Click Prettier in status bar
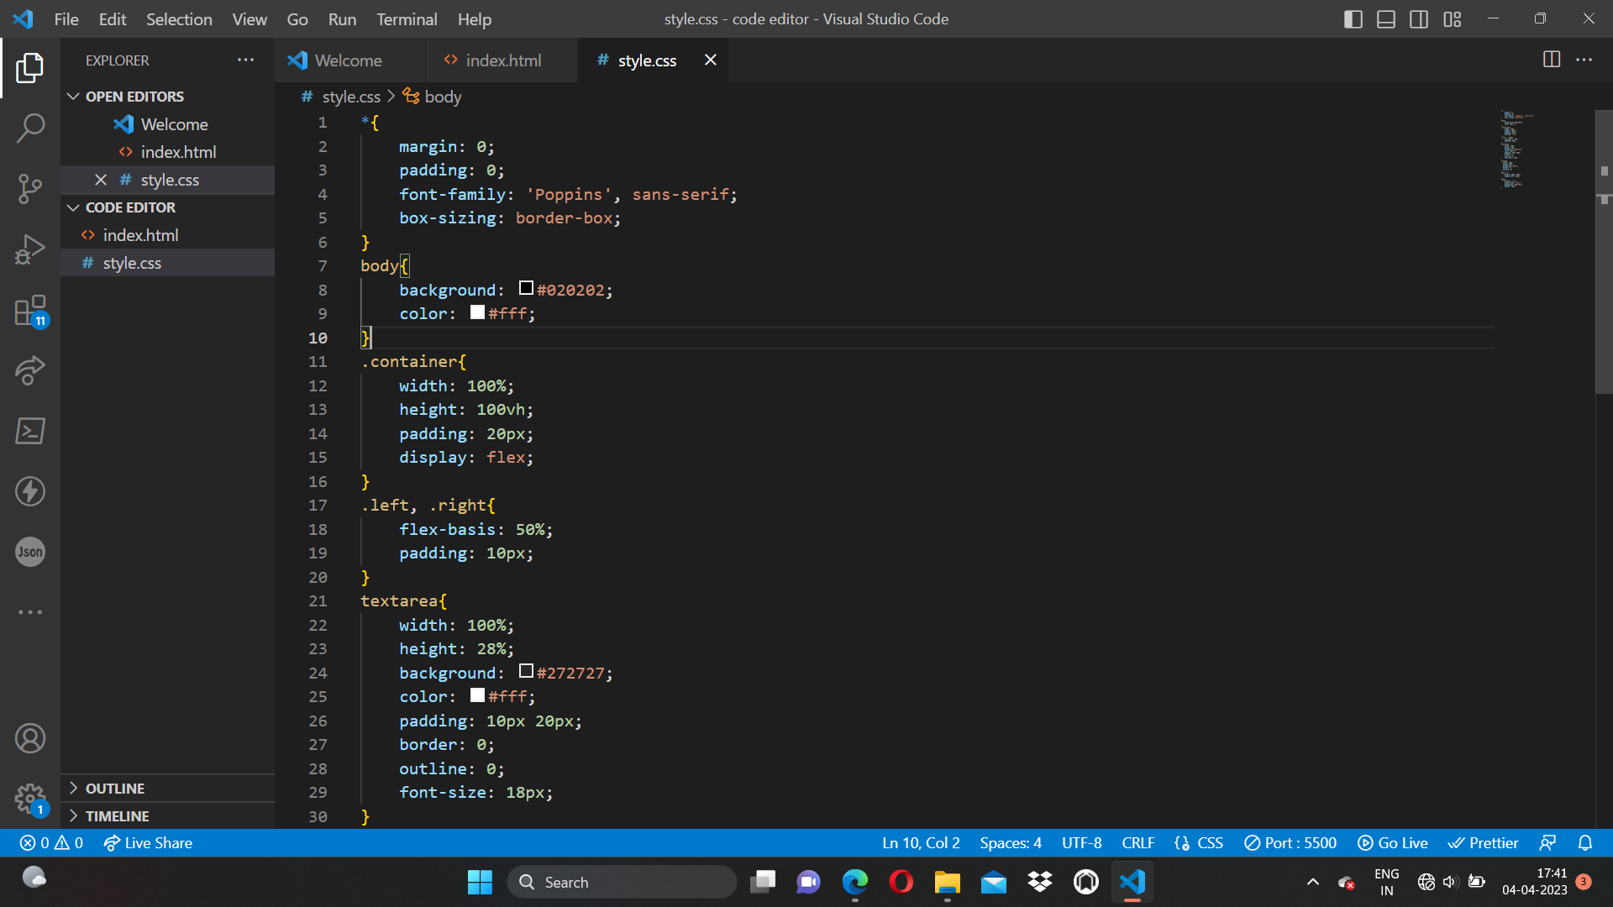Viewport: 1613px width, 907px height. [x=1483, y=842]
